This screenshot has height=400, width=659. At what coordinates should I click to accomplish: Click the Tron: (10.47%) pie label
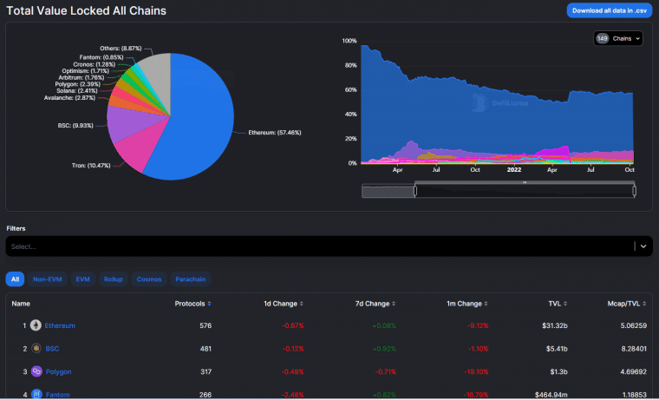tap(91, 166)
